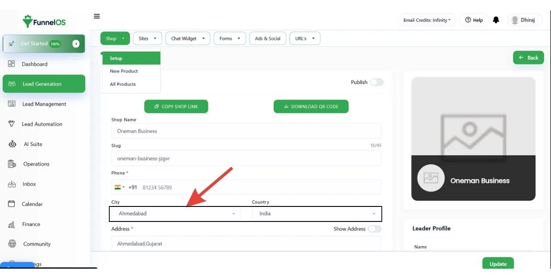This screenshot has width=551, height=279.
Task: Open notifications bell icon
Action: click(496, 20)
